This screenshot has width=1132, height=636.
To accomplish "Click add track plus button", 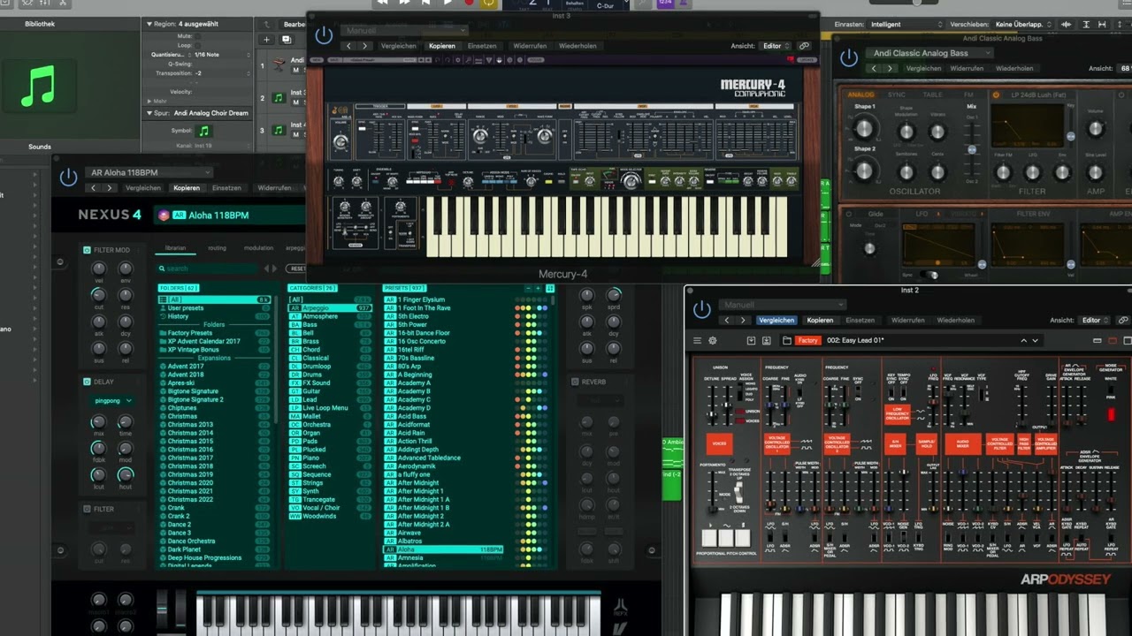I will [x=266, y=39].
